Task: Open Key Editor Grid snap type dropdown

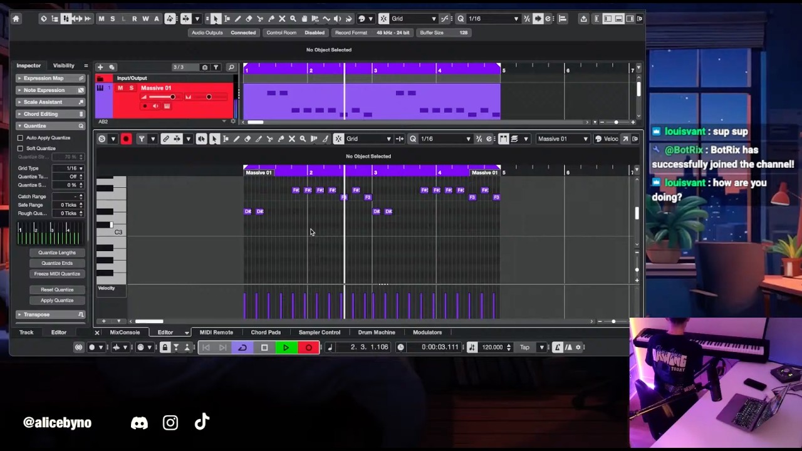Action: point(370,139)
